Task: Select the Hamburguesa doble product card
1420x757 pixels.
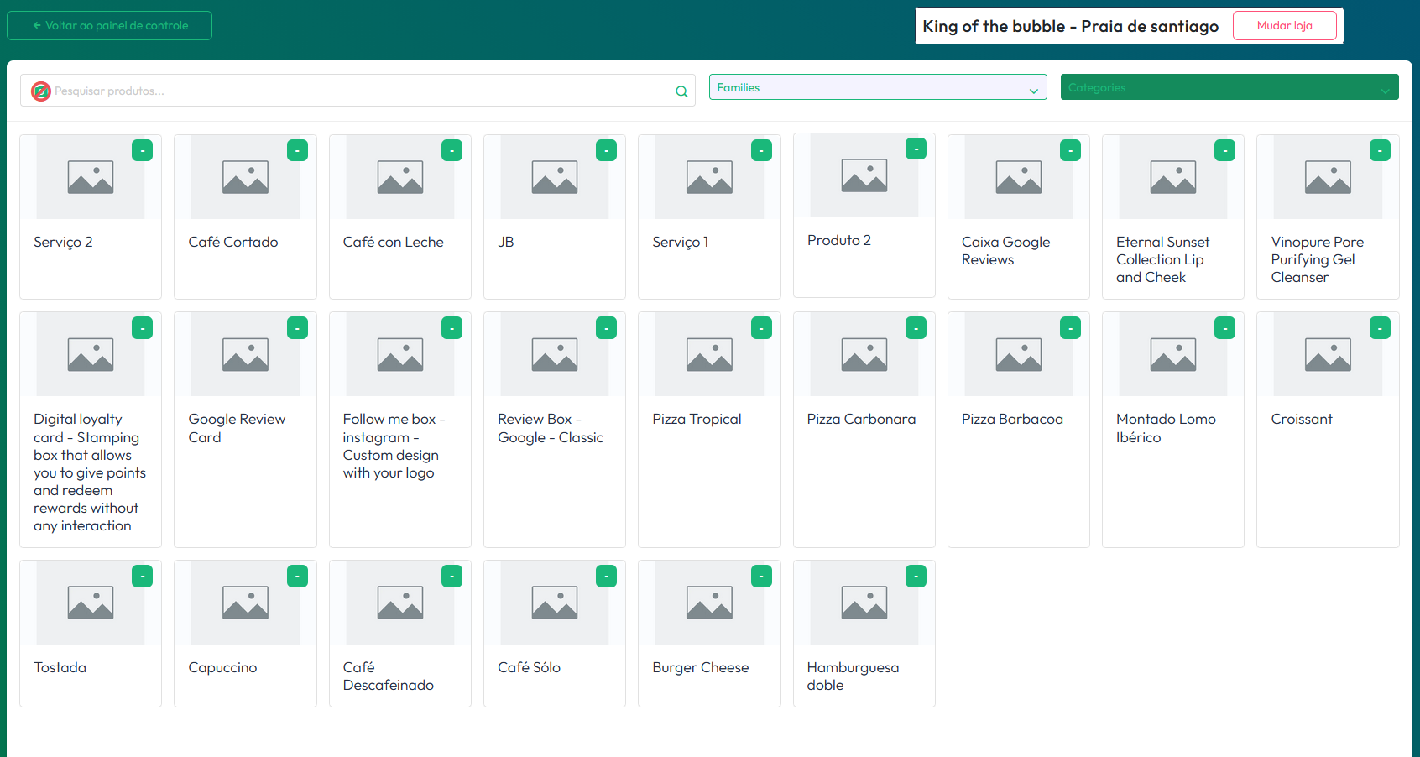Action: coord(864,634)
